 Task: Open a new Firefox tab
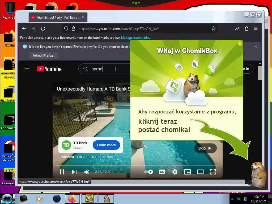(93, 18)
